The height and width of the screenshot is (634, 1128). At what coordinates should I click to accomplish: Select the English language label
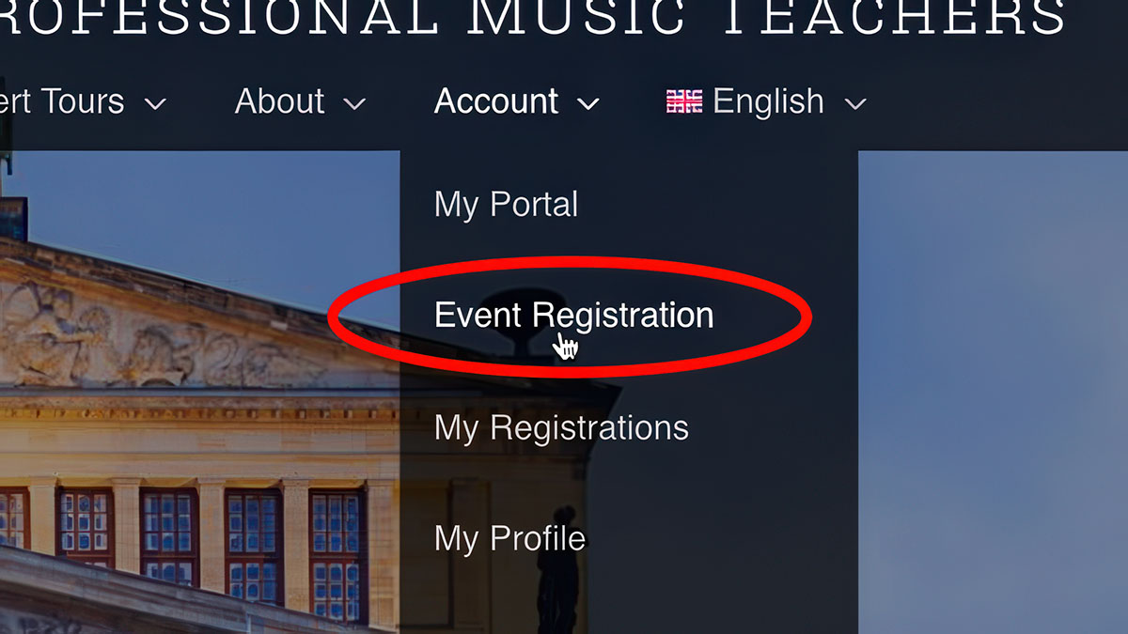[768, 101]
